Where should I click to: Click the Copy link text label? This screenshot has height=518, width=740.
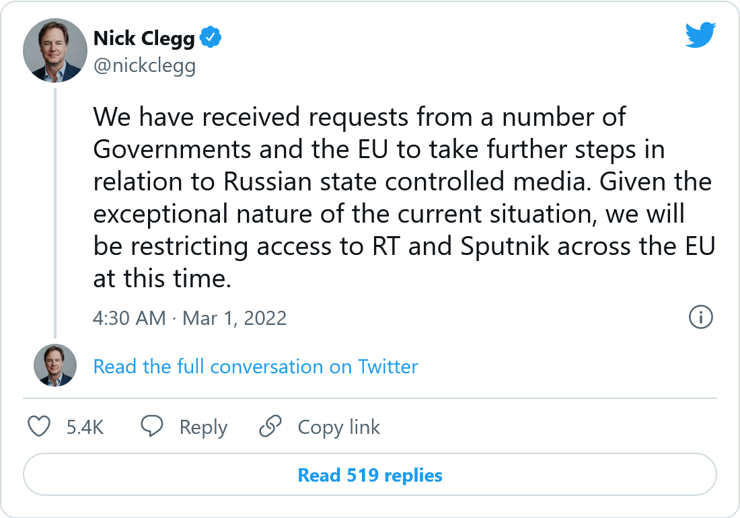[x=338, y=427]
